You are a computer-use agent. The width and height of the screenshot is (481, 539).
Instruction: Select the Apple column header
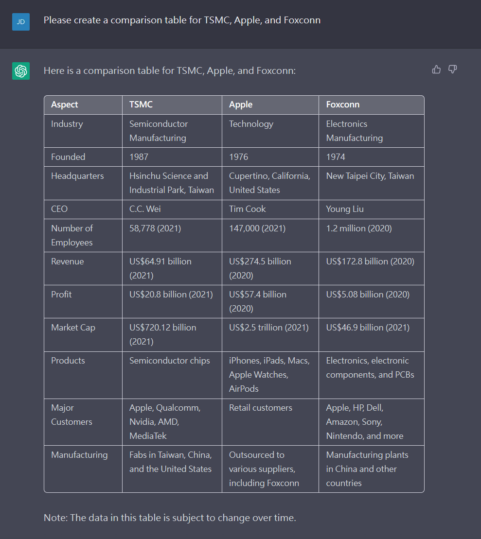click(270, 105)
